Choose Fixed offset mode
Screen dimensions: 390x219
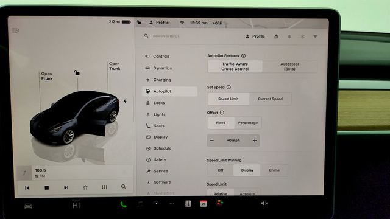[x=221, y=123]
